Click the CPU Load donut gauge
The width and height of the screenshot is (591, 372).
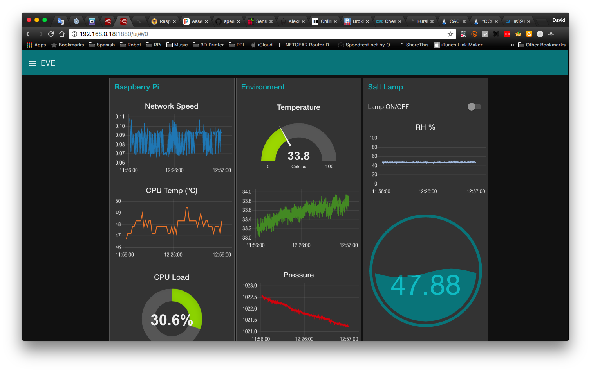point(172,315)
